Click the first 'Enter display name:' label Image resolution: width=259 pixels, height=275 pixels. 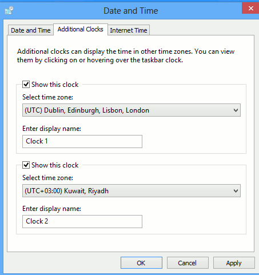[51, 129]
